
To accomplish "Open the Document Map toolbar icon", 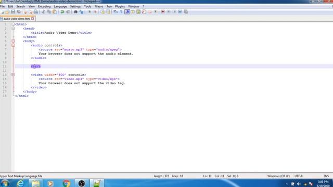I will click(138, 12).
